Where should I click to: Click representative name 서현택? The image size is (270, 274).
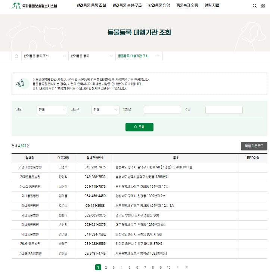click(x=63, y=187)
